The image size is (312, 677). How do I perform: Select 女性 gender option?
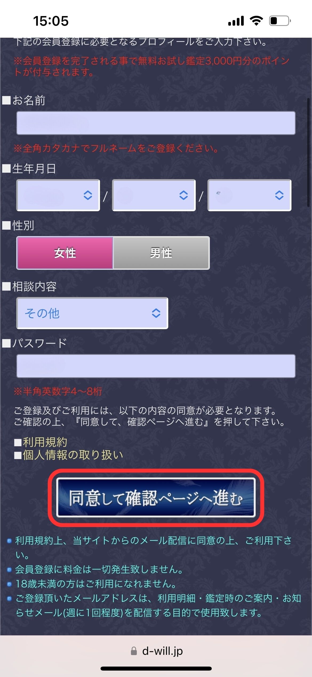(65, 253)
